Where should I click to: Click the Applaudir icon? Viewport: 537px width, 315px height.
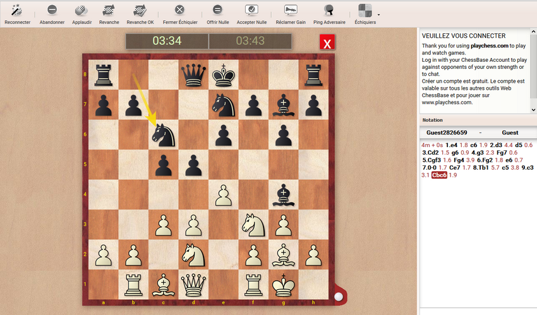[x=81, y=10]
